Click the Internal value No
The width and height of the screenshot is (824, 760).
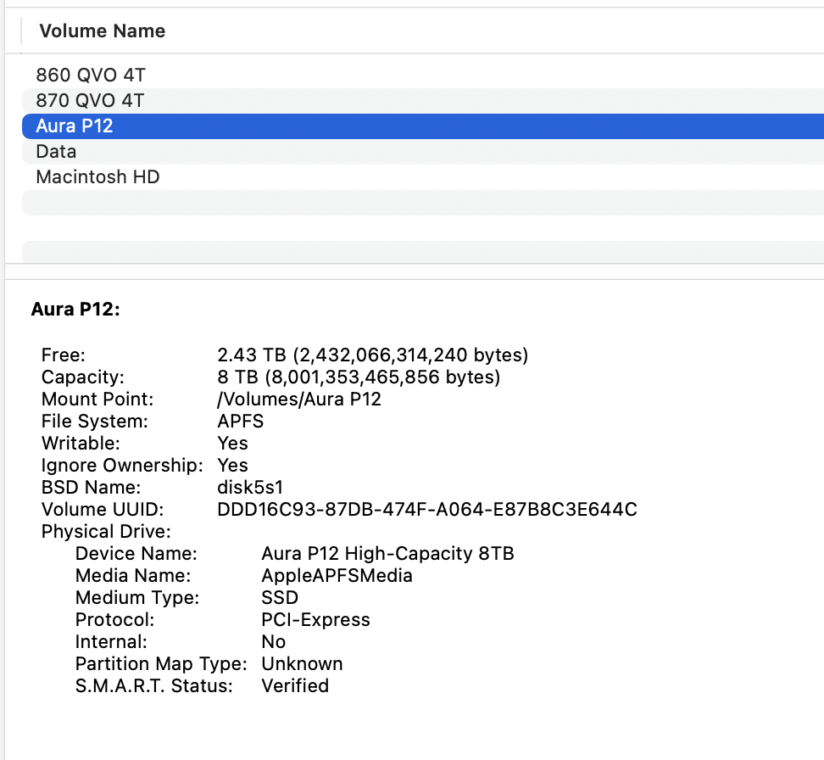click(x=273, y=641)
